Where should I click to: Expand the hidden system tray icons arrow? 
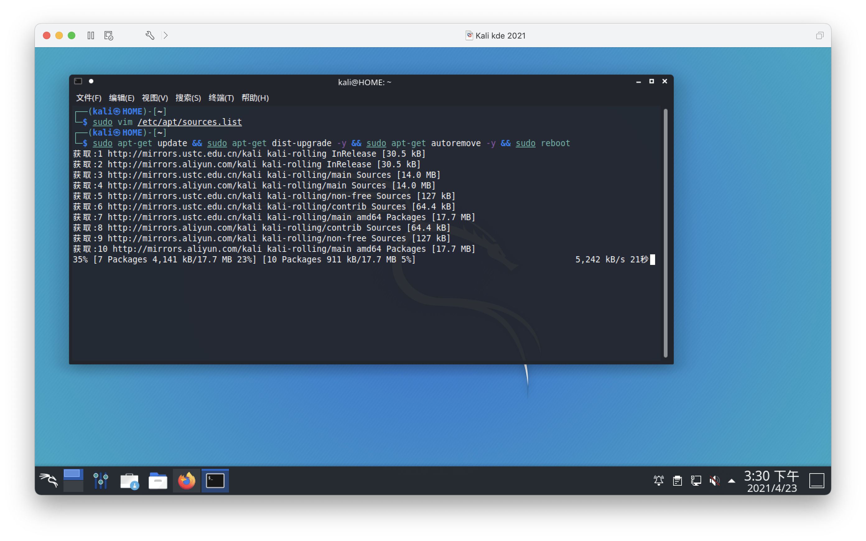tap(731, 481)
